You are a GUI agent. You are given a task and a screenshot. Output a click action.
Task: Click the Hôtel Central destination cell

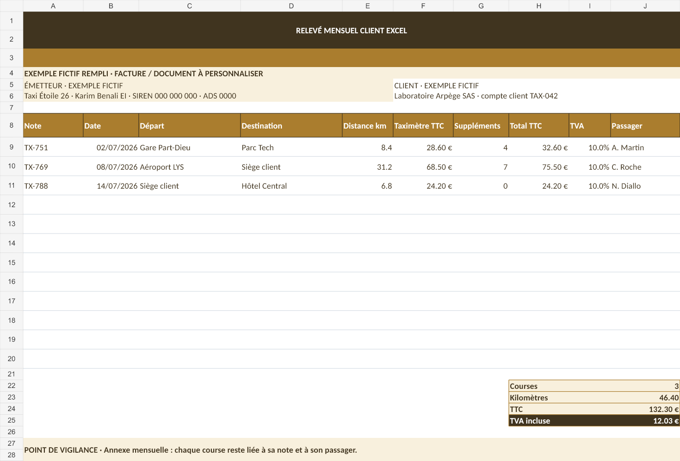tap(291, 185)
